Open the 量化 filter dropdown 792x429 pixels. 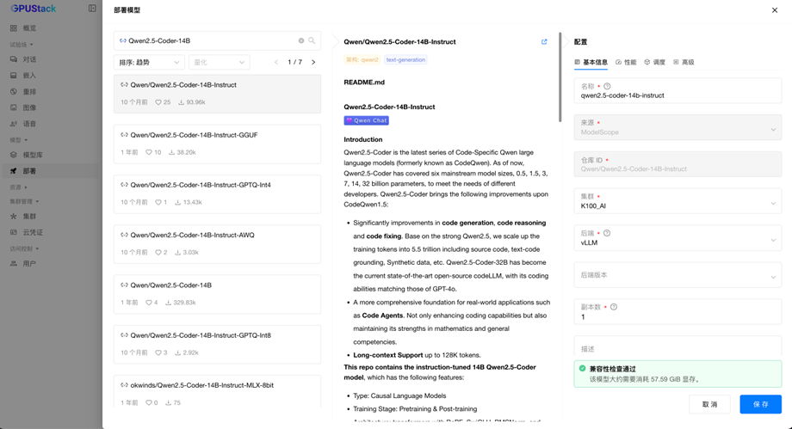(220, 62)
